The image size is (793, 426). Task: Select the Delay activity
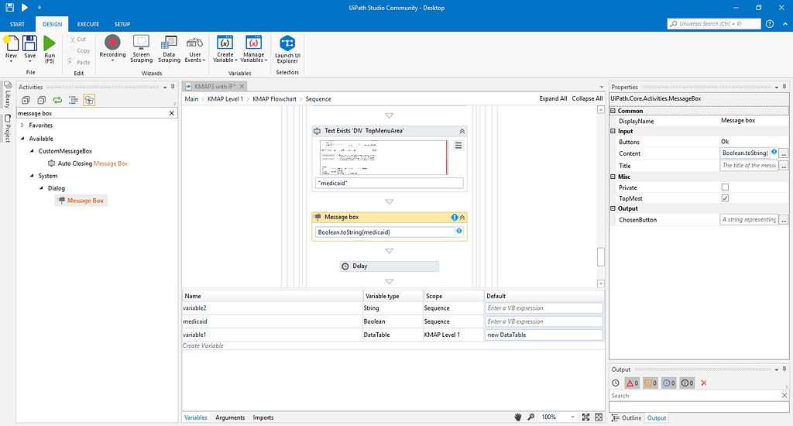[390, 266]
